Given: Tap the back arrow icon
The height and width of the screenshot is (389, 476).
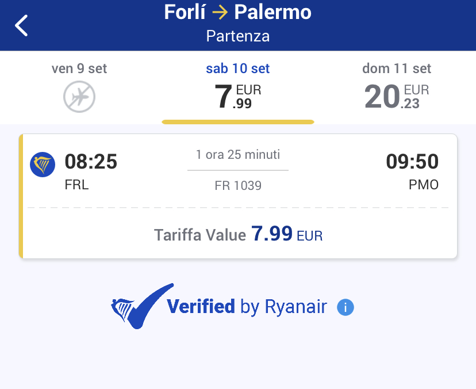Looking at the screenshot, I should [x=21, y=26].
